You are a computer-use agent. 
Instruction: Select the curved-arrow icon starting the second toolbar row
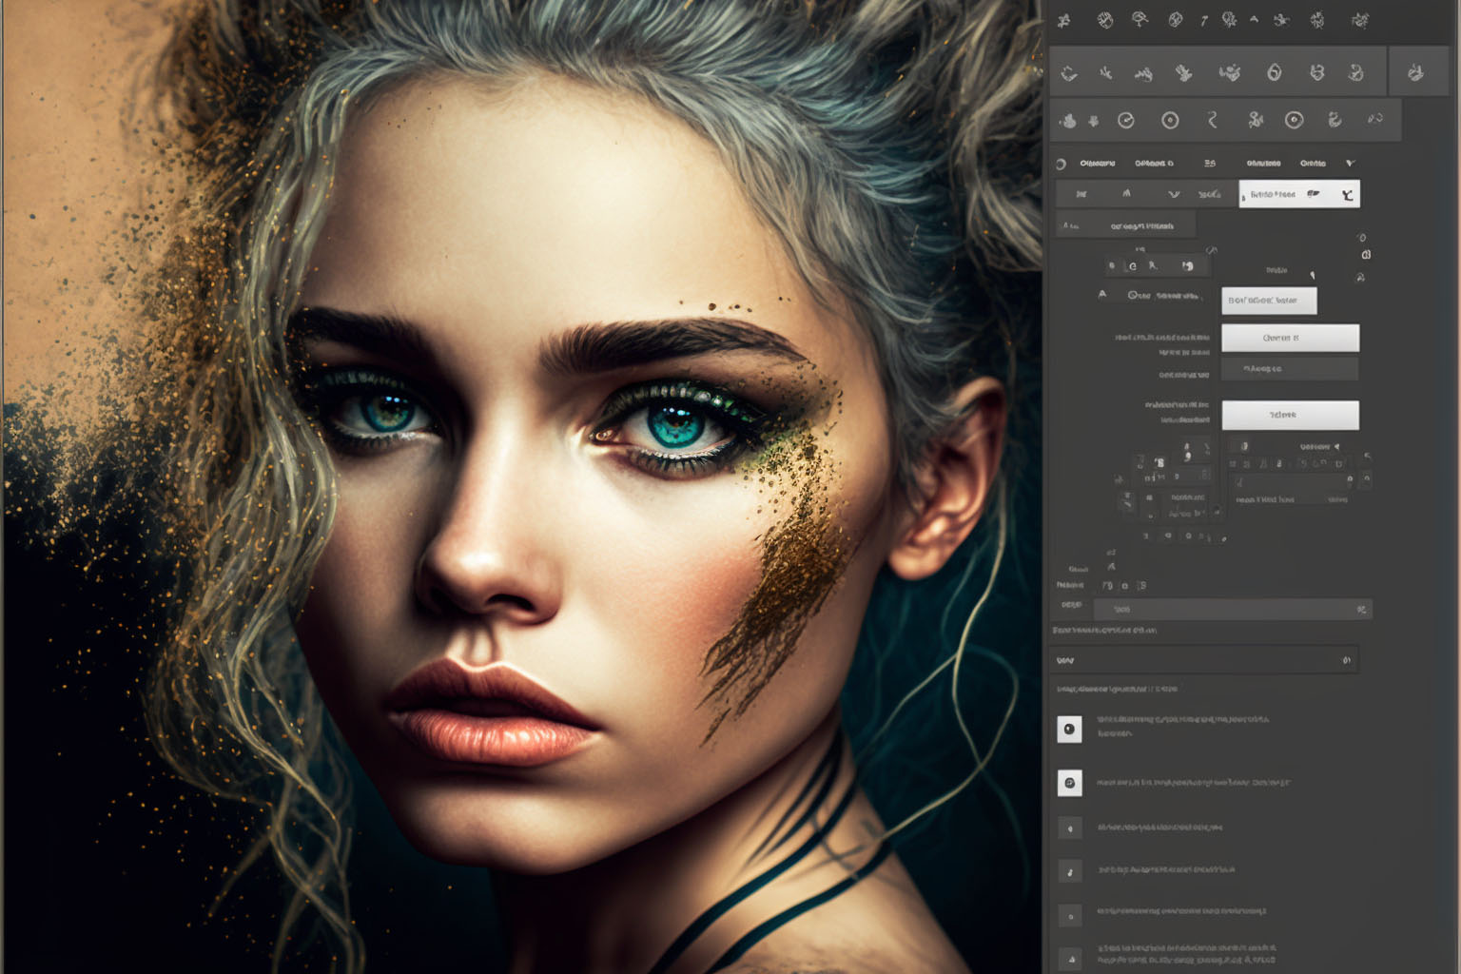coord(1069,73)
